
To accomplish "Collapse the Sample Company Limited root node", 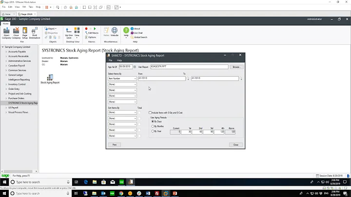I will click(3, 47).
